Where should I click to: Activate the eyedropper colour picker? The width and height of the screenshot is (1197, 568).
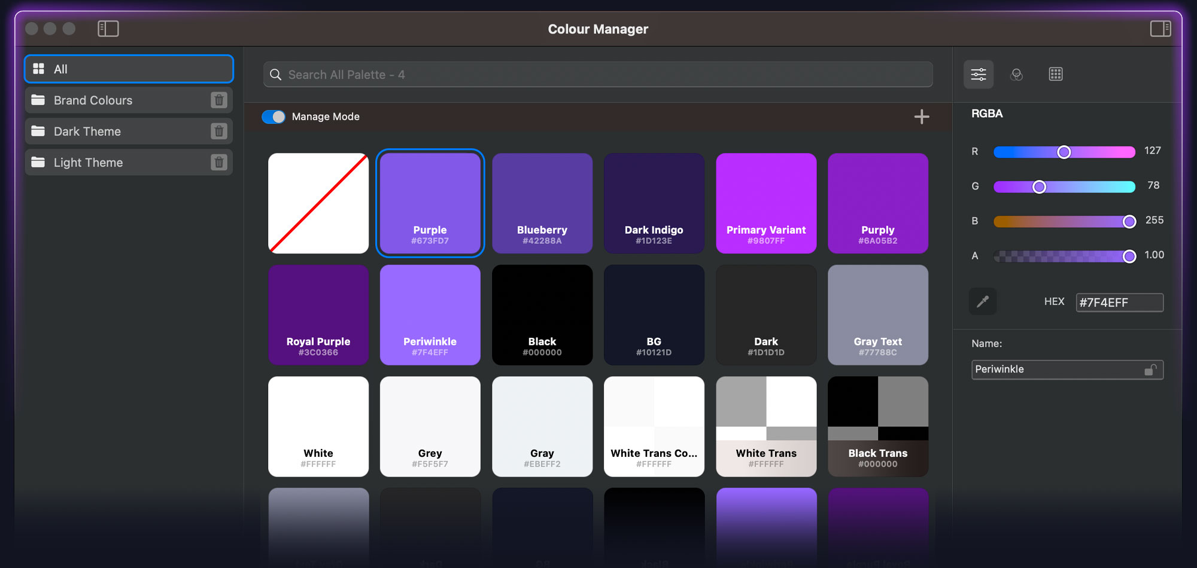tap(982, 301)
